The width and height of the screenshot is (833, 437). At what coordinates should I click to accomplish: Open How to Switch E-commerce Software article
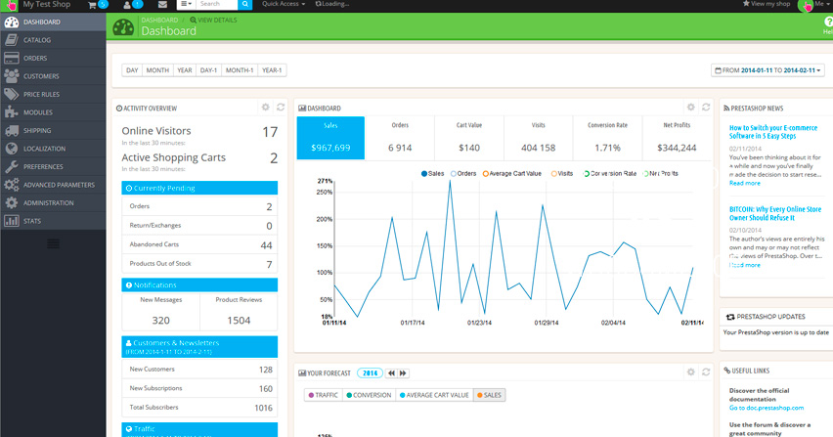pyautogui.click(x=773, y=132)
